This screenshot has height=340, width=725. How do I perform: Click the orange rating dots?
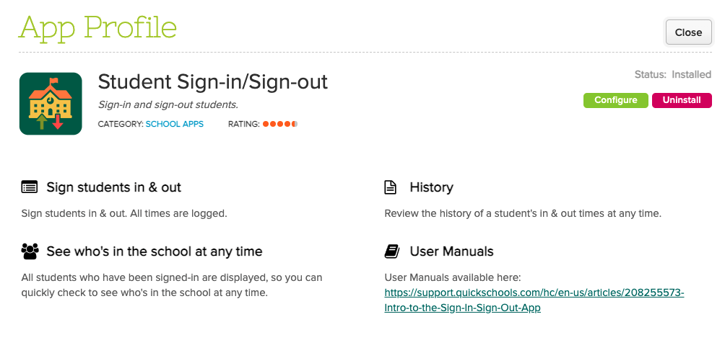[x=280, y=124]
